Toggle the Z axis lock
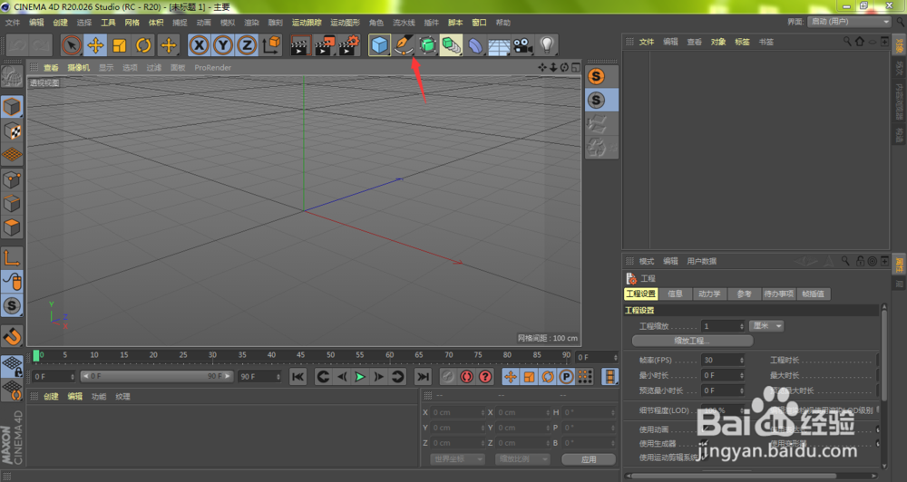The image size is (907, 482). 247,45
